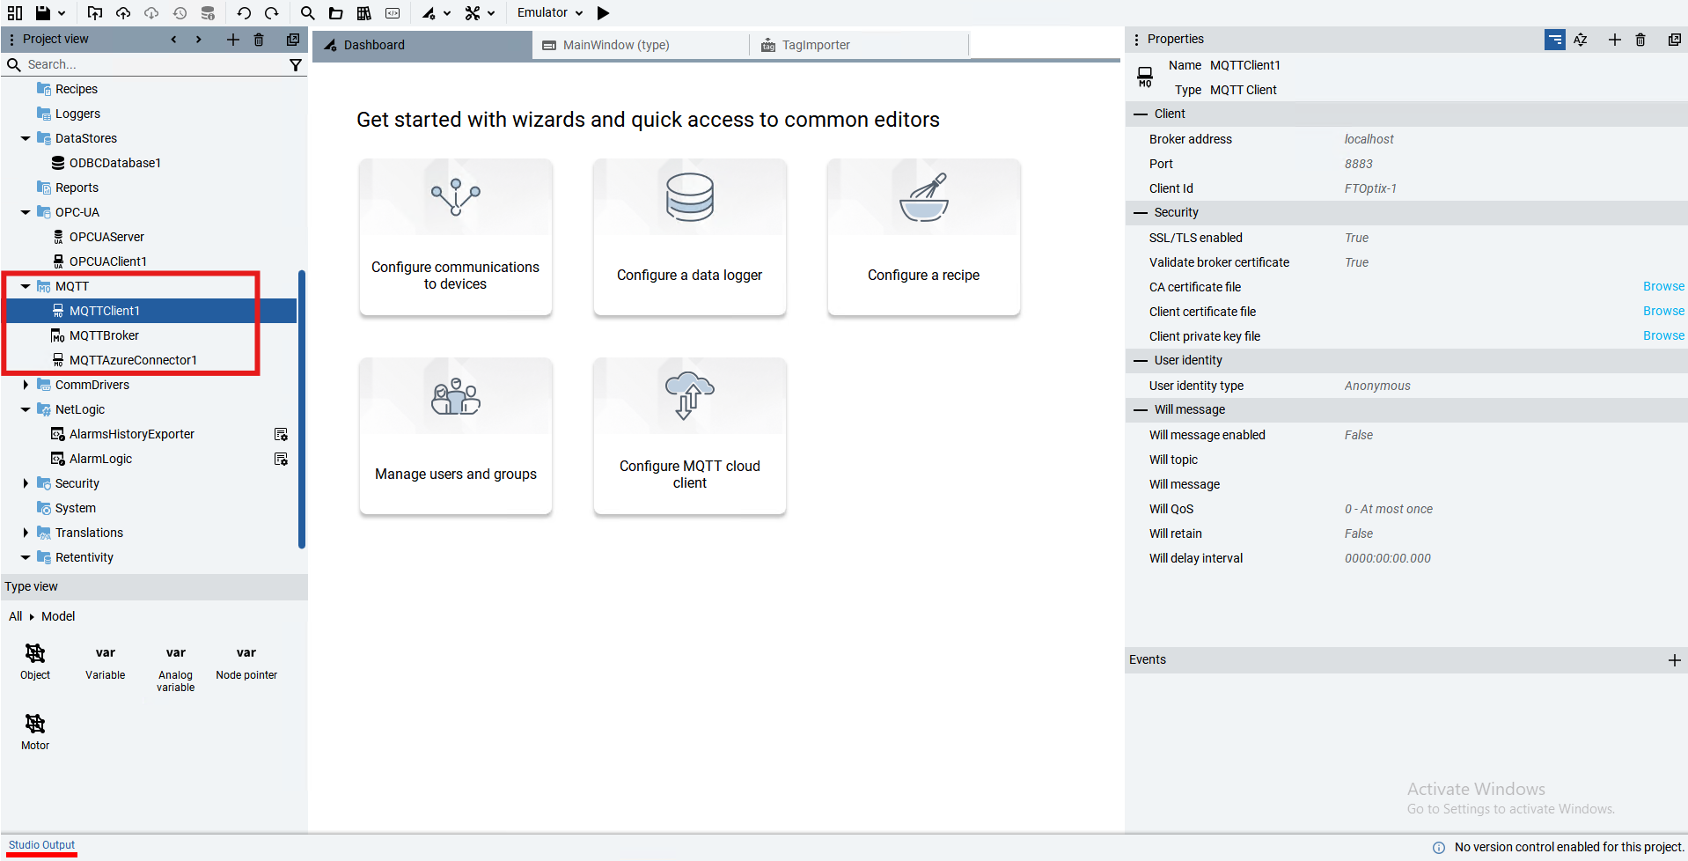Click the SSL/TLS enabled True value

pos(1356,238)
